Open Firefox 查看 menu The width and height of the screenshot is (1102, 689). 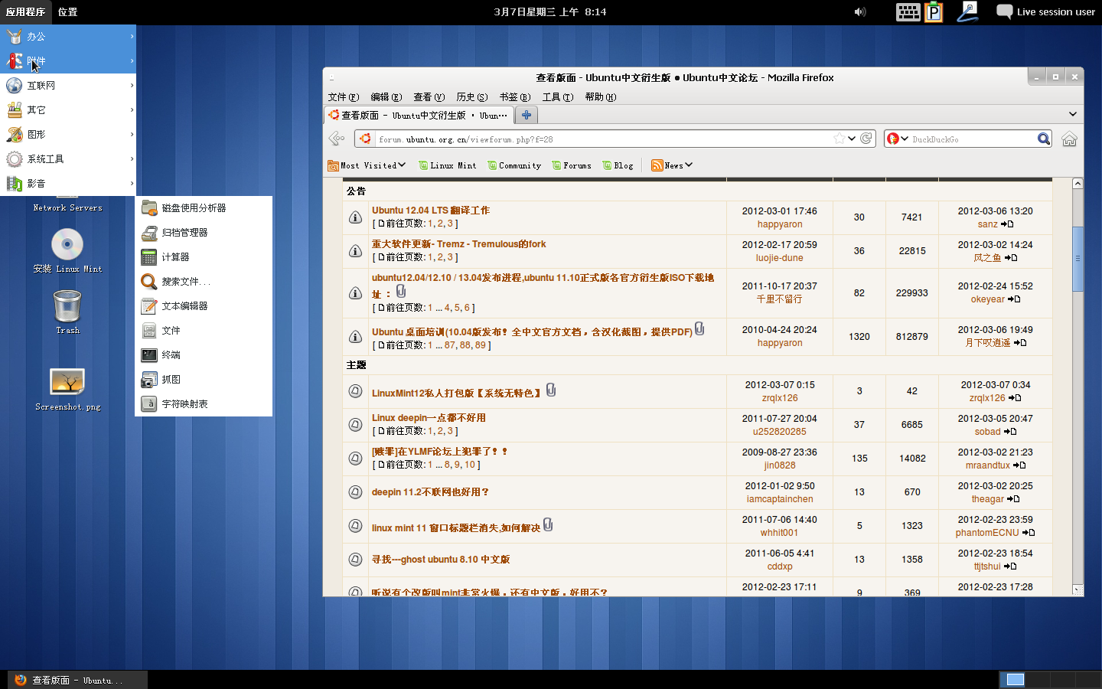tap(429, 97)
